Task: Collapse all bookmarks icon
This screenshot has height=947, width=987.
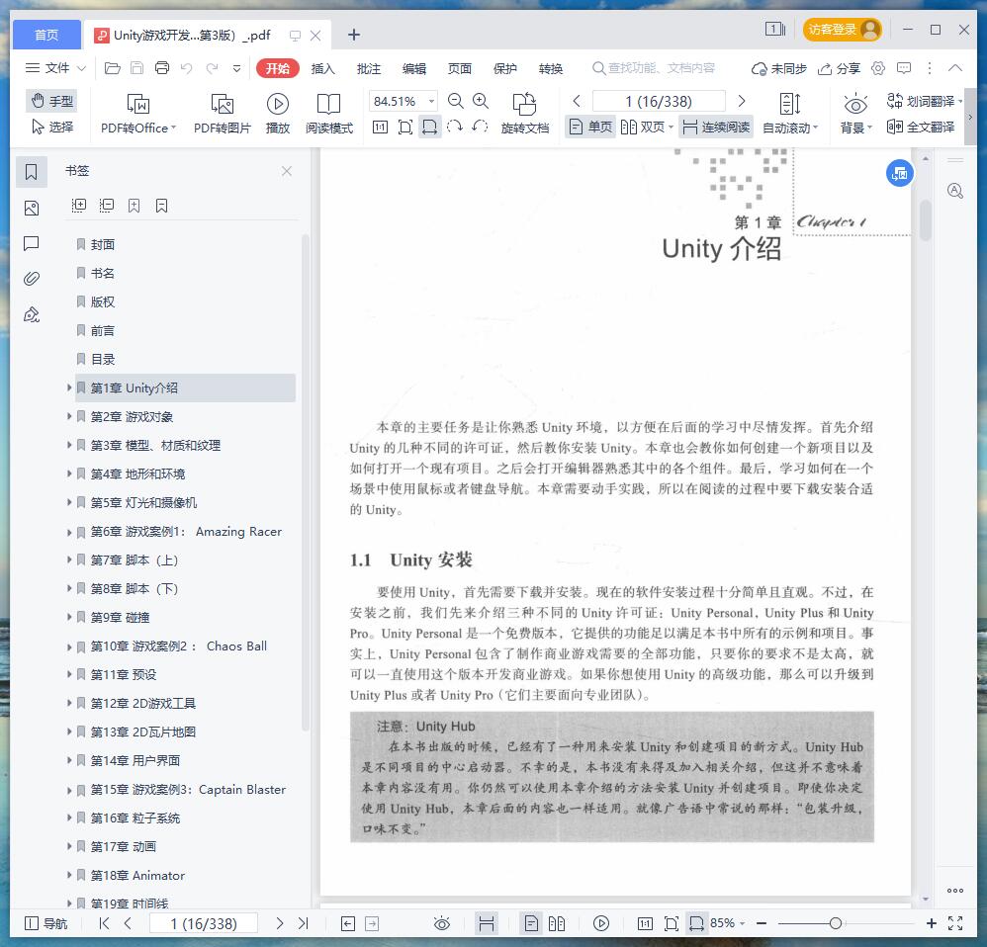Action: 107,206
